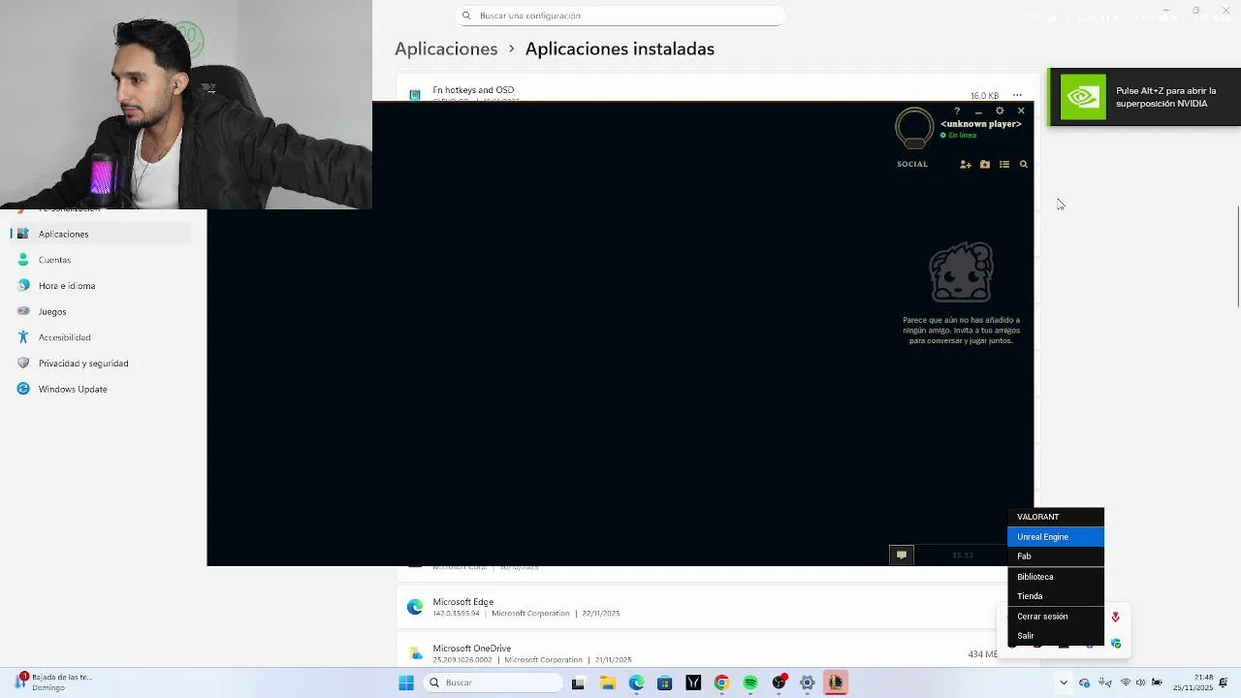Open Settings gear from the taskbar

[x=807, y=682]
